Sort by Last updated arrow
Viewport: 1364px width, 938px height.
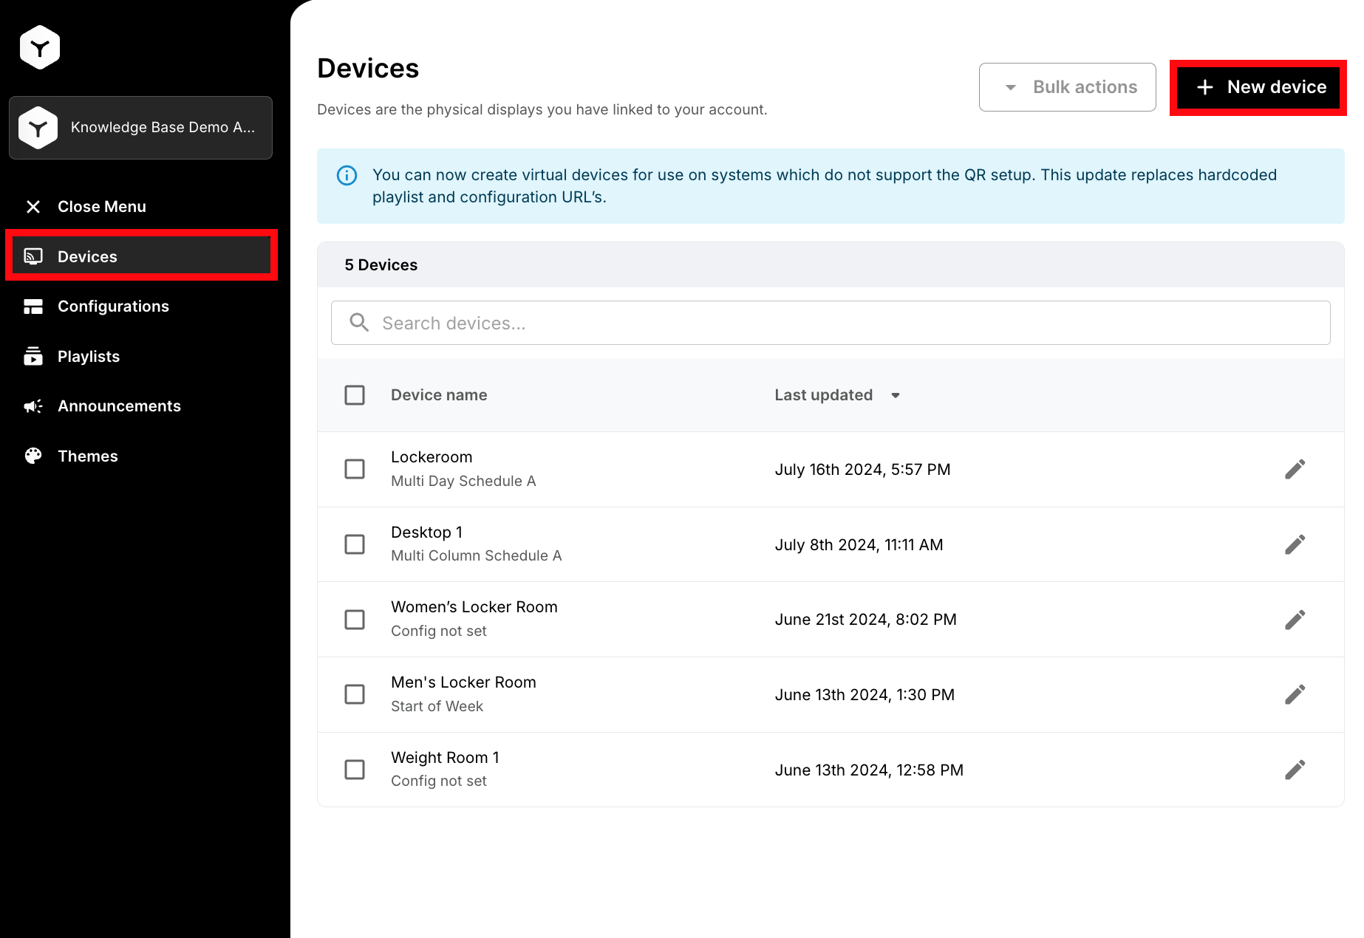coord(895,396)
